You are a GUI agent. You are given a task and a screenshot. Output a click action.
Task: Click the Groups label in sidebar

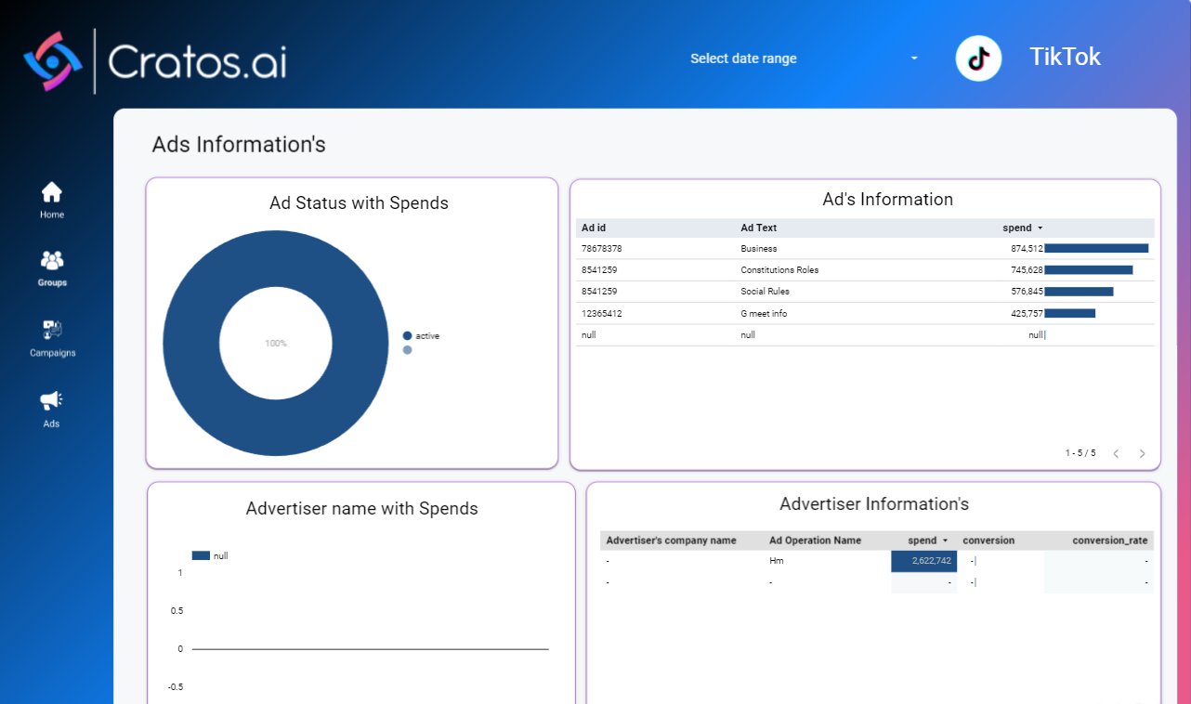(x=52, y=282)
